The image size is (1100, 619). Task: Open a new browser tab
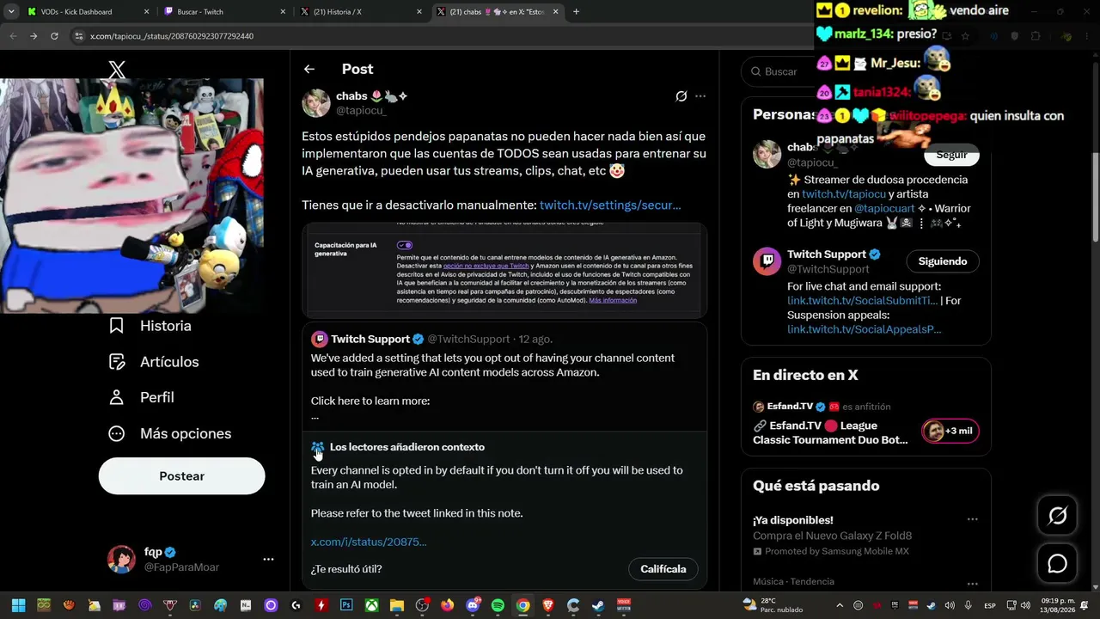576,12
